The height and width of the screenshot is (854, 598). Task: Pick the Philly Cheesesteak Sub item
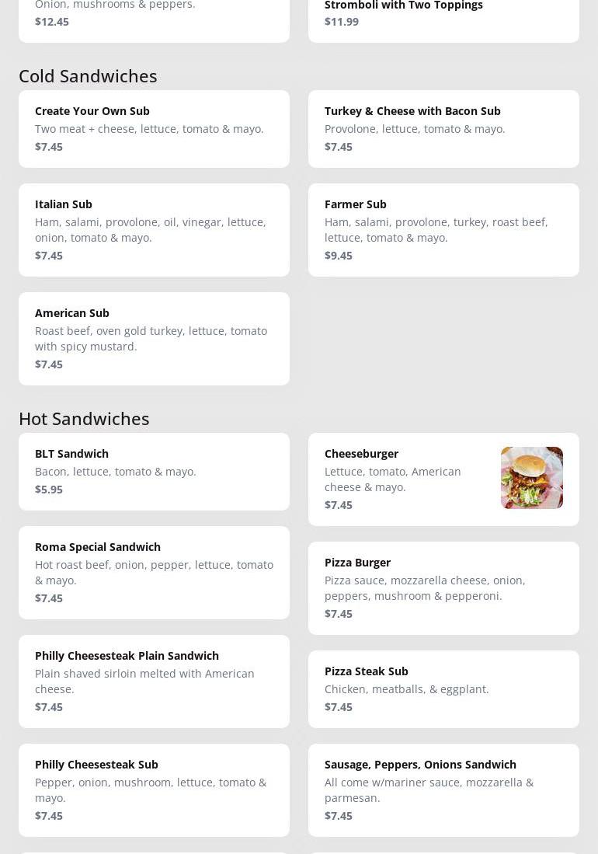point(154,790)
